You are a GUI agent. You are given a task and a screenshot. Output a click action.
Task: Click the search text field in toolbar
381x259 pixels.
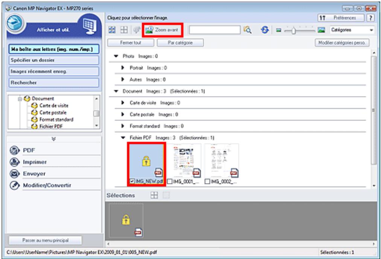click(x=215, y=30)
